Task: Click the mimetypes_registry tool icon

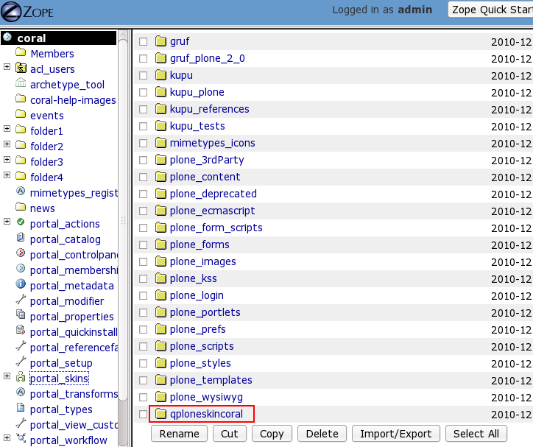Action: tap(21, 191)
